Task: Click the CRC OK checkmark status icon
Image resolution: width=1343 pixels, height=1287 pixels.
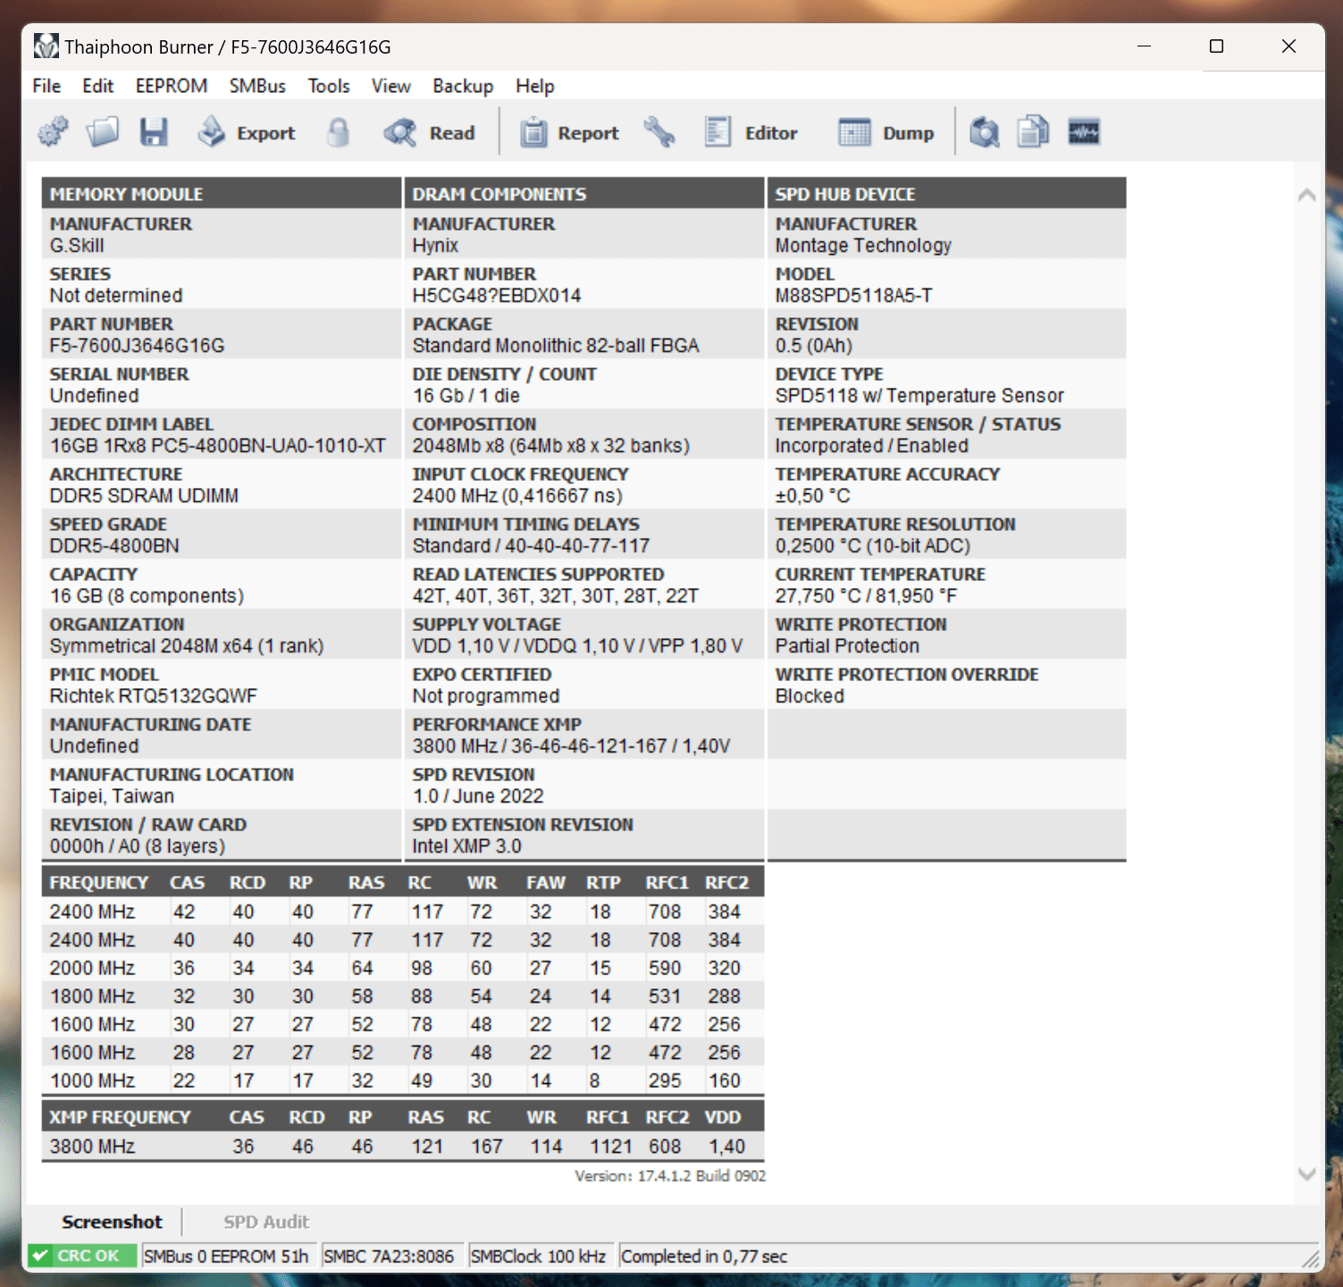Action: click(39, 1256)
